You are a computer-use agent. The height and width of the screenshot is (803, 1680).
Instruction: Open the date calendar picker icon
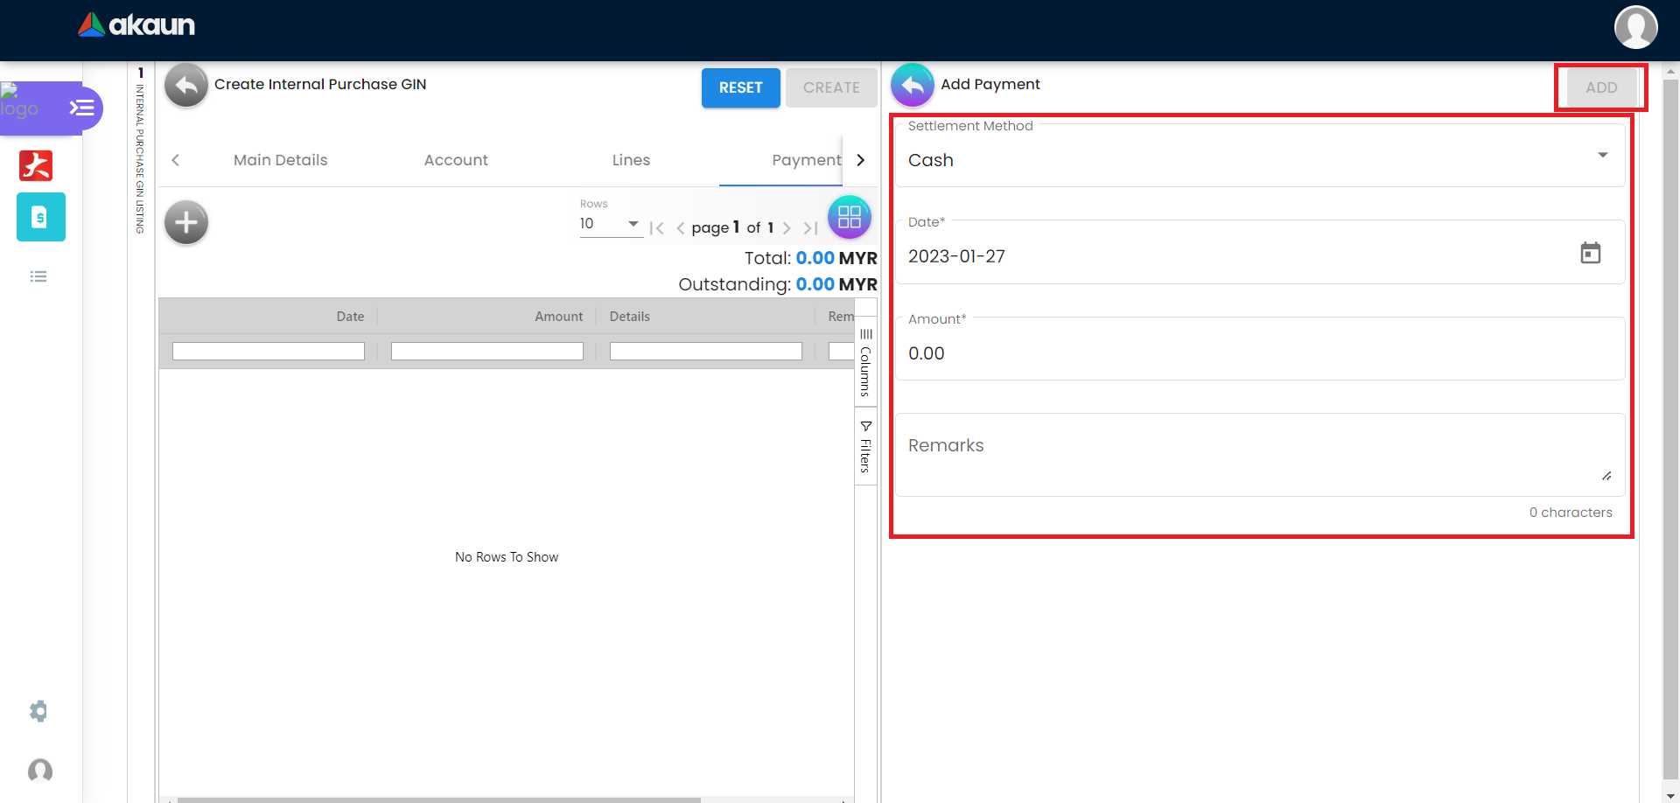1590,253
